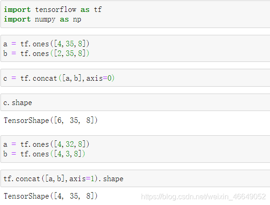Click the word numpy in import
Screen dimensions: 270x205
click(x=45, y=19)
